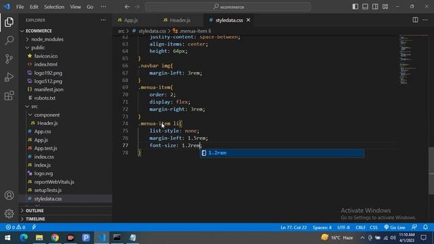The height and width of the screenshot is (244, 434).
Task: Click Go Live in the status bar
Action: (395, 228)
